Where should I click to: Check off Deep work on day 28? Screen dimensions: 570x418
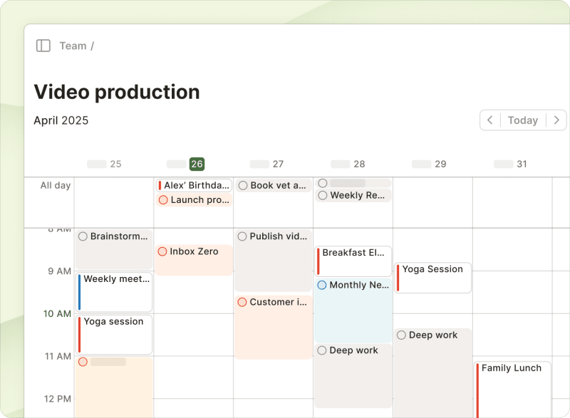(x=322, y=350)
